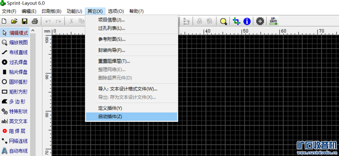
Task: Choose 参考附图(S)... menu entry
Action: click(131, 39)
